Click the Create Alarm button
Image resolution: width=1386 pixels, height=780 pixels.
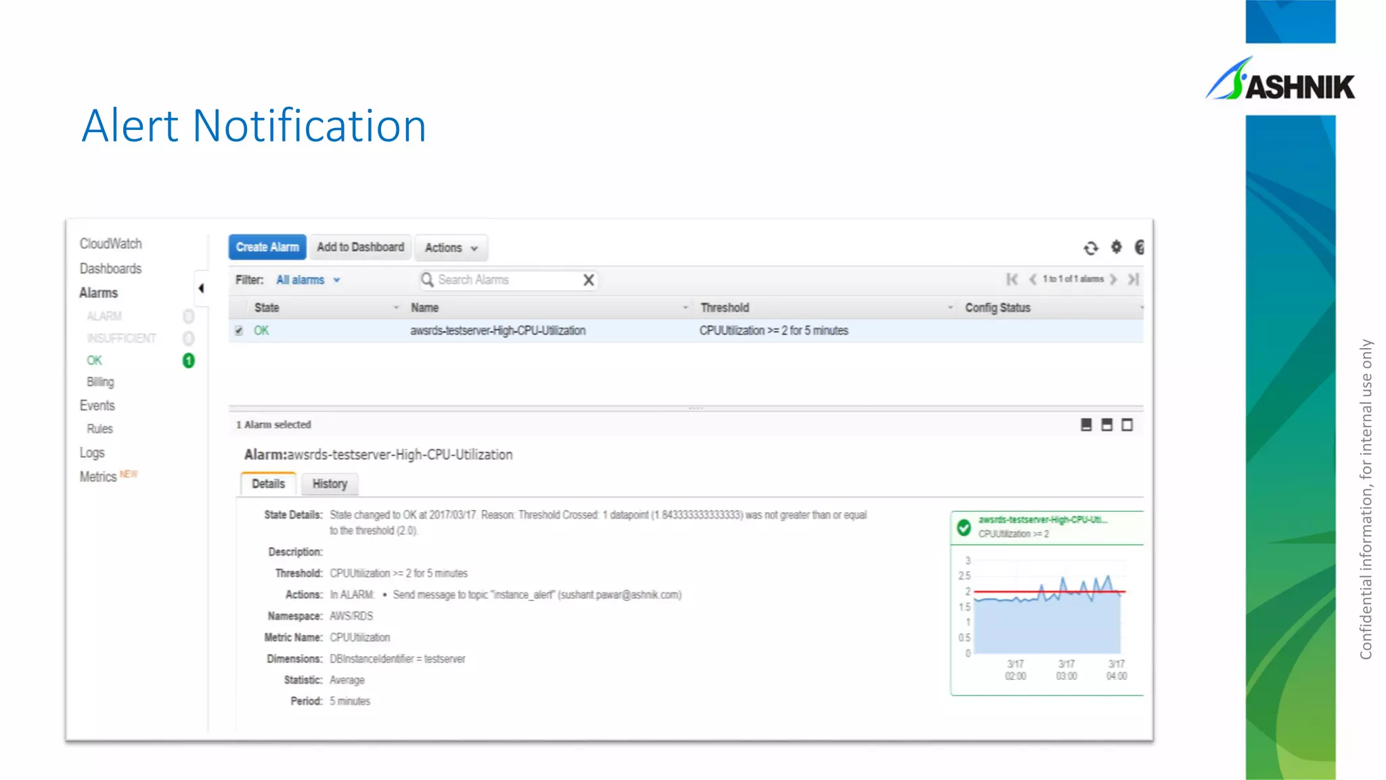(267, 248)
